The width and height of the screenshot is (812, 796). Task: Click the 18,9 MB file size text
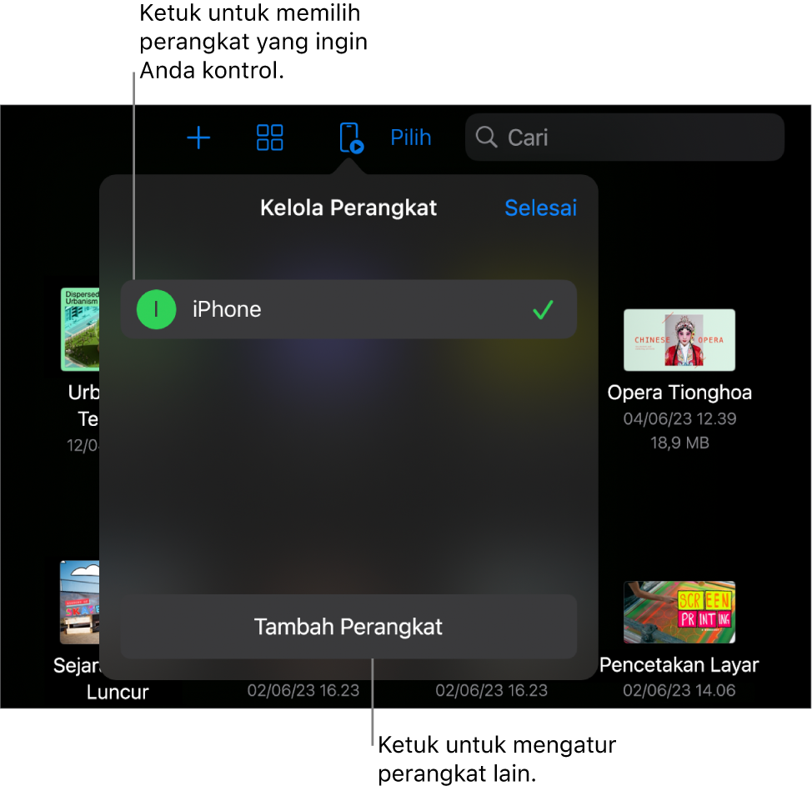click(x=679, y=443)
